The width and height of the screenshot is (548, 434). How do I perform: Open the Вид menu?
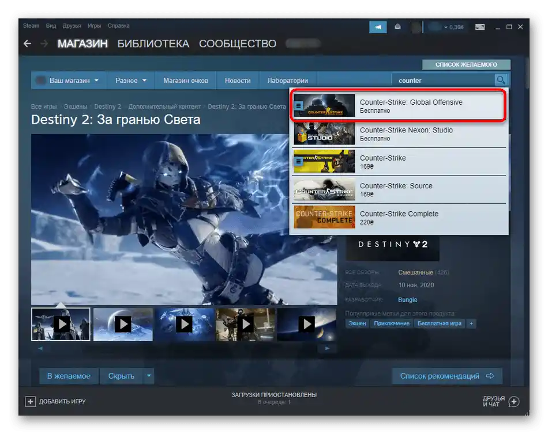click(x=51, y=26)
